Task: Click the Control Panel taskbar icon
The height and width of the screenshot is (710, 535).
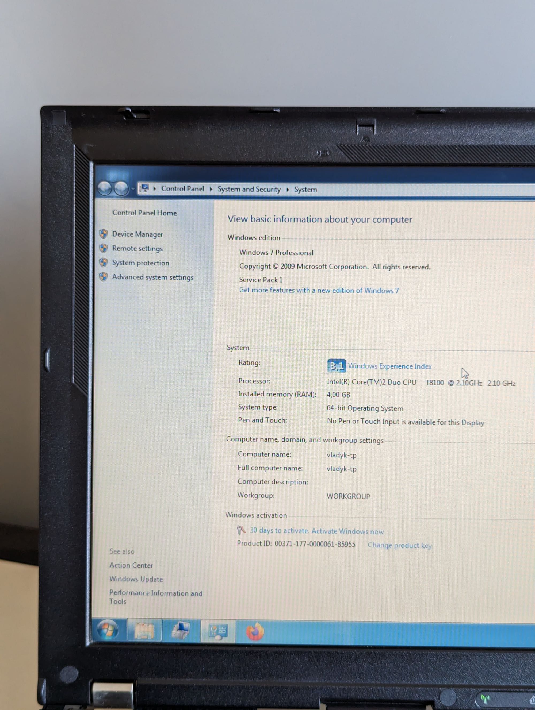Action: [x=218, y=631]
